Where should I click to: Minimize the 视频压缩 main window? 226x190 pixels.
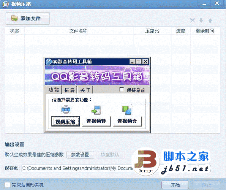click(204, 4)
